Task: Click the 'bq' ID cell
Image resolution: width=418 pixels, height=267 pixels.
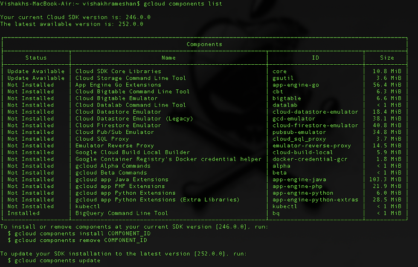Action: (276, 213)
